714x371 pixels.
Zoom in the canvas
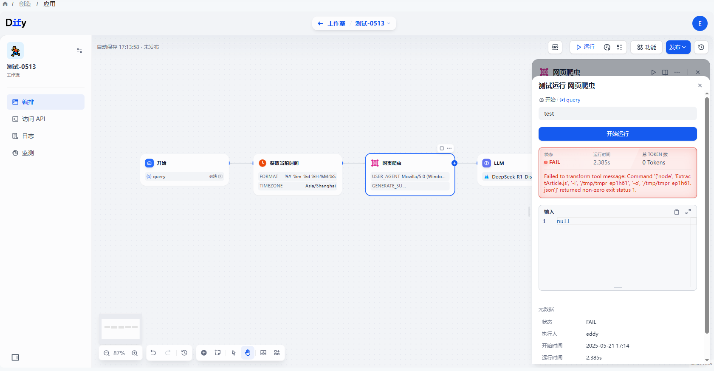(x=135, y=353)
